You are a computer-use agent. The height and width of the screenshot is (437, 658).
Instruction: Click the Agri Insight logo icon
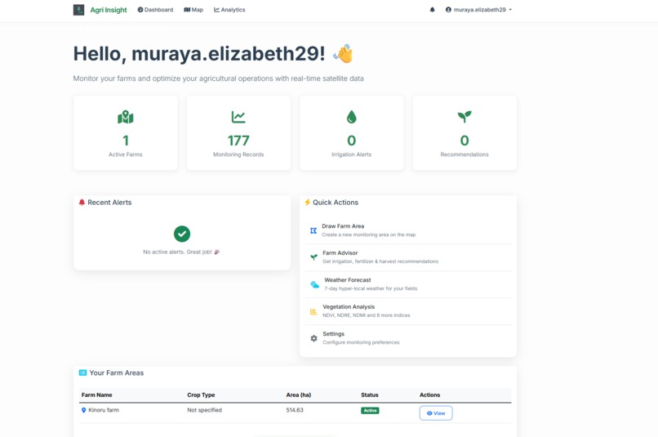click(78, 10)
